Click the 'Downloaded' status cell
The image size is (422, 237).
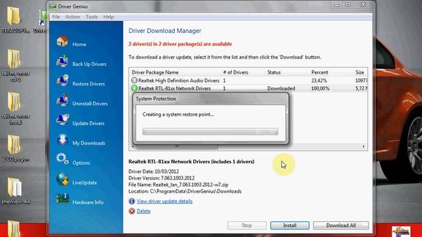click(x=281, y=88)
